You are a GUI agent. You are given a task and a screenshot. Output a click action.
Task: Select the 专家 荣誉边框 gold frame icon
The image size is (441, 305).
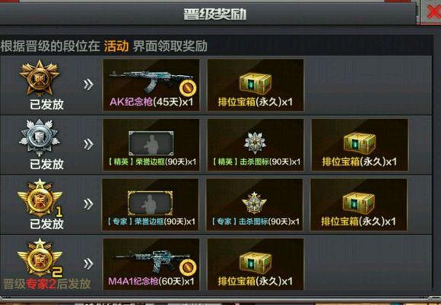click(x=151, y=203)
